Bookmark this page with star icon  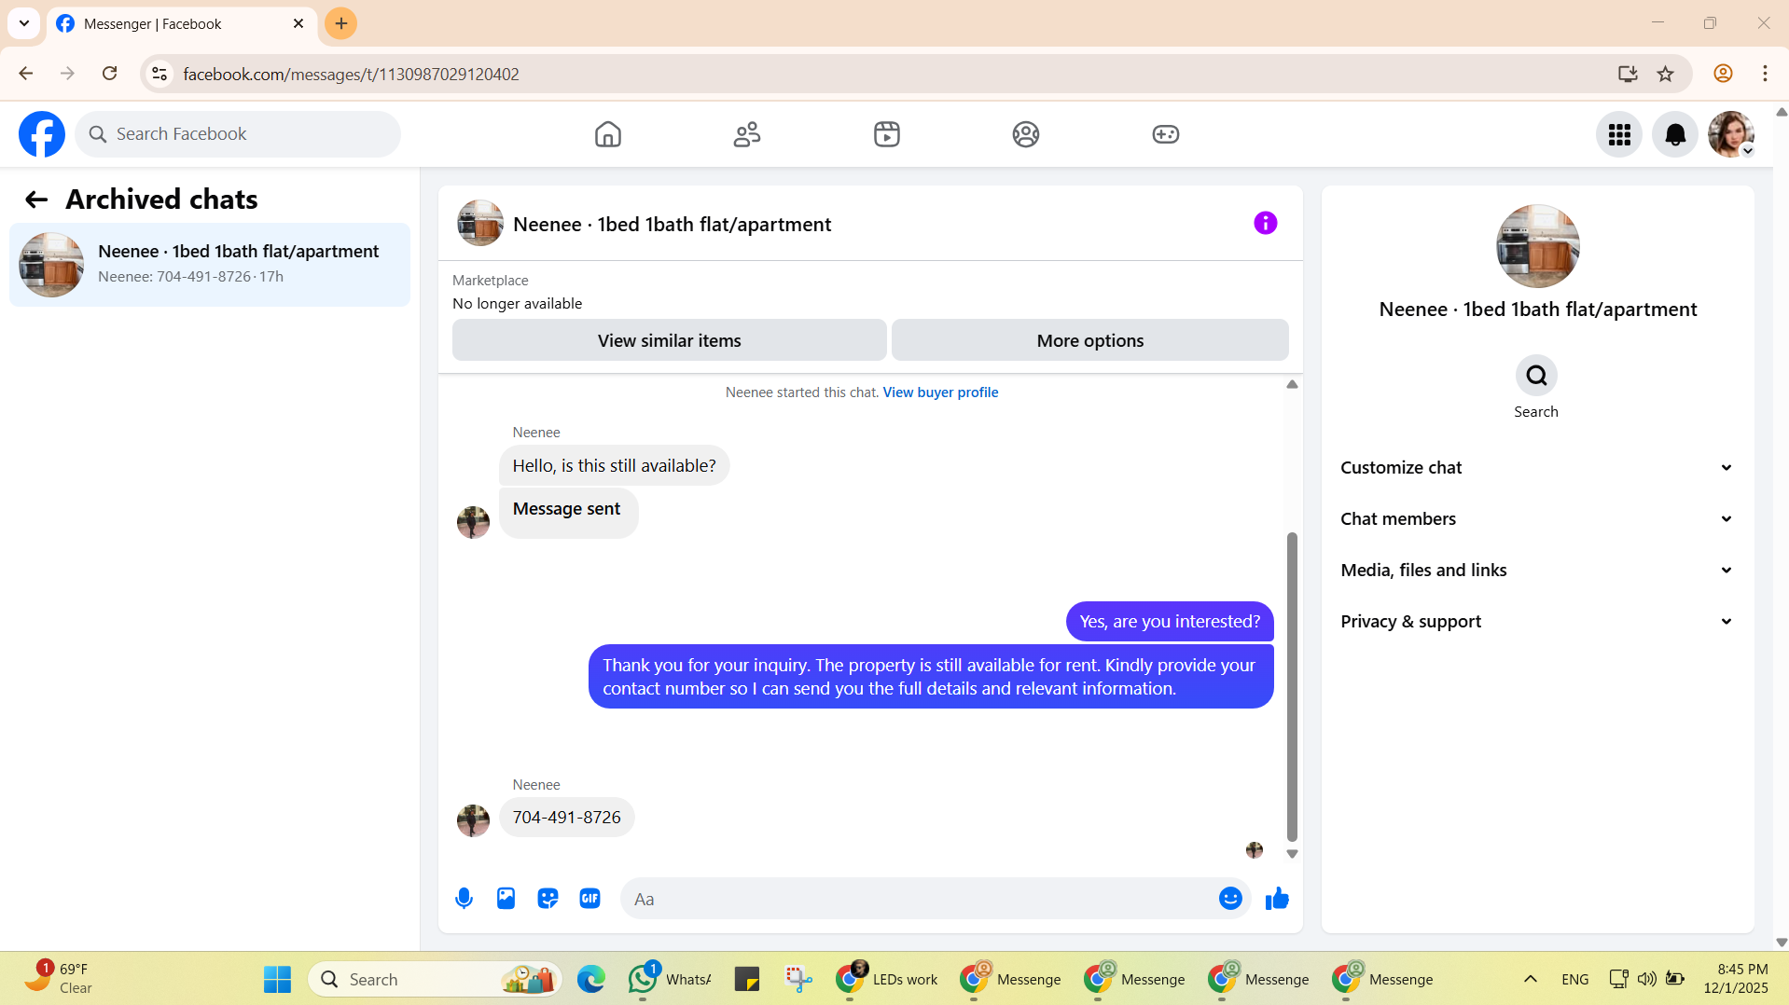(1666, 74)
